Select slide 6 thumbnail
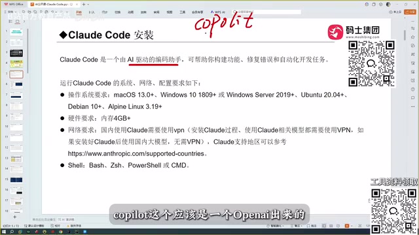419x235 pixels. point(16,85)
